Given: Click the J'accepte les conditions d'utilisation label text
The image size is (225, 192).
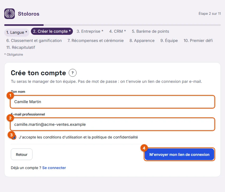Looking at the screenshot, I should coord(78,137).
